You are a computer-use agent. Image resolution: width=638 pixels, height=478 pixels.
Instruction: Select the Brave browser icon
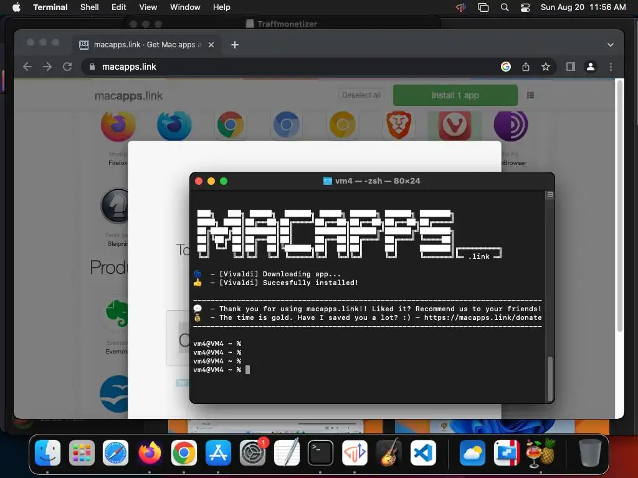(x=399, y=125)
